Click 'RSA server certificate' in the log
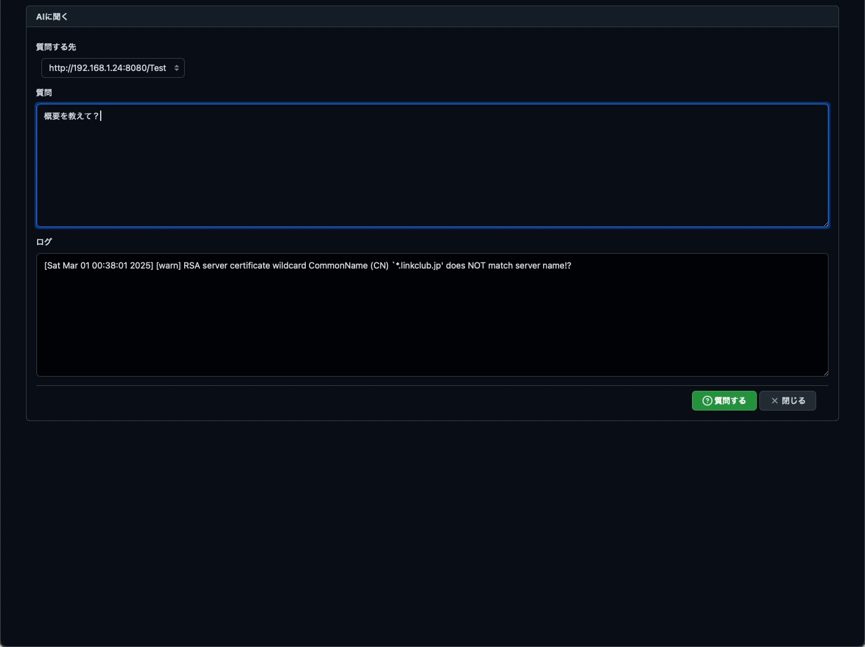The image size is (865, 647). click(226, 265)
